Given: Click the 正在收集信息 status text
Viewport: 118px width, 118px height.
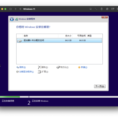Looking at the screenshot, I should coord(8,101).
